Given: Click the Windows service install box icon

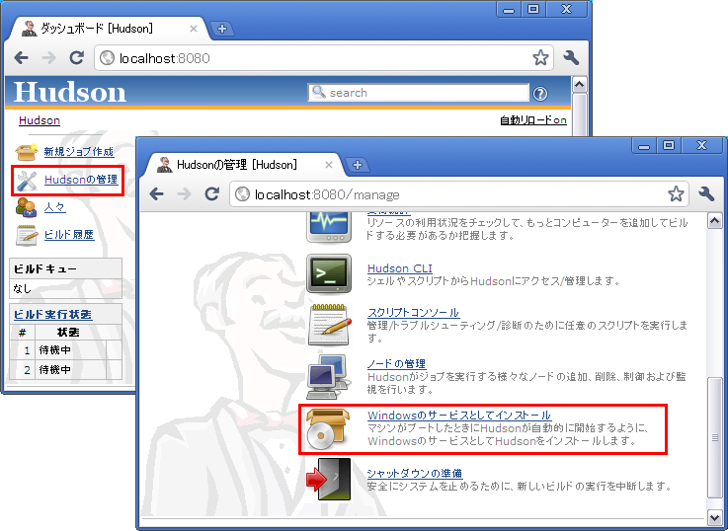Looking at the screenshot, I should coord(328,428).
